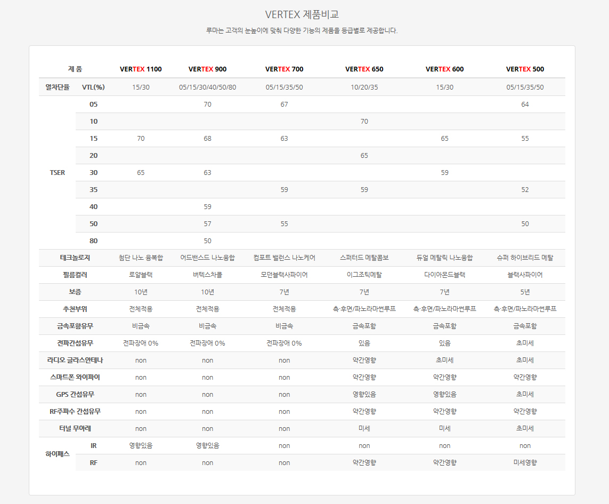Click the '금속포함유무' row label
609x504 pixels.
tap(75, 326)
